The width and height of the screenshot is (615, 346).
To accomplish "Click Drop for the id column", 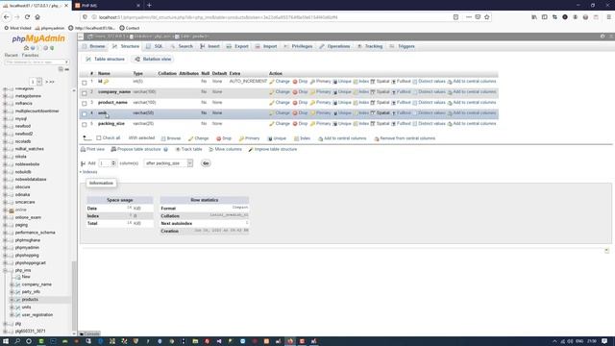I will pos(300,81).
